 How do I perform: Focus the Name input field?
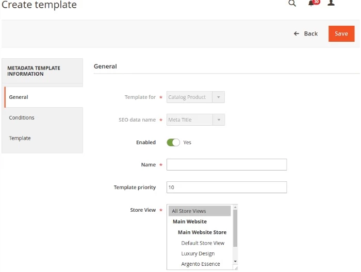click(x=226, y=165)
